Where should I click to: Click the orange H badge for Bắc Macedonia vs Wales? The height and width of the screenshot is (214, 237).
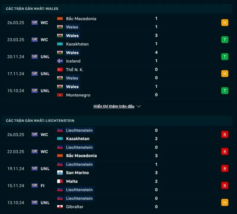tap(225, 23)
